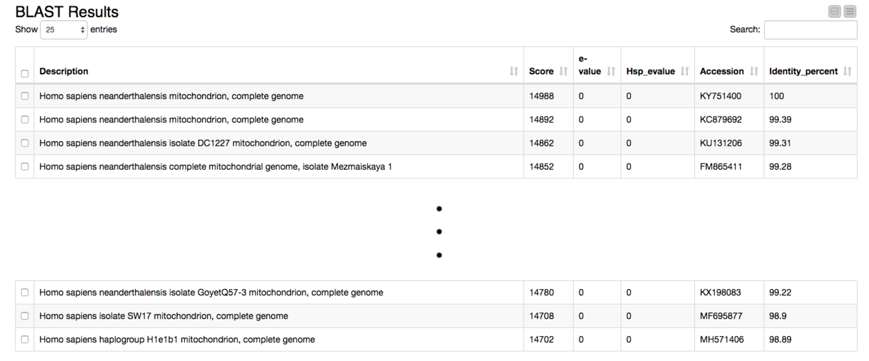Click the isolate DC1227 mitochondrion description
Screen dimensions: 869x361
tap(203, 143)
